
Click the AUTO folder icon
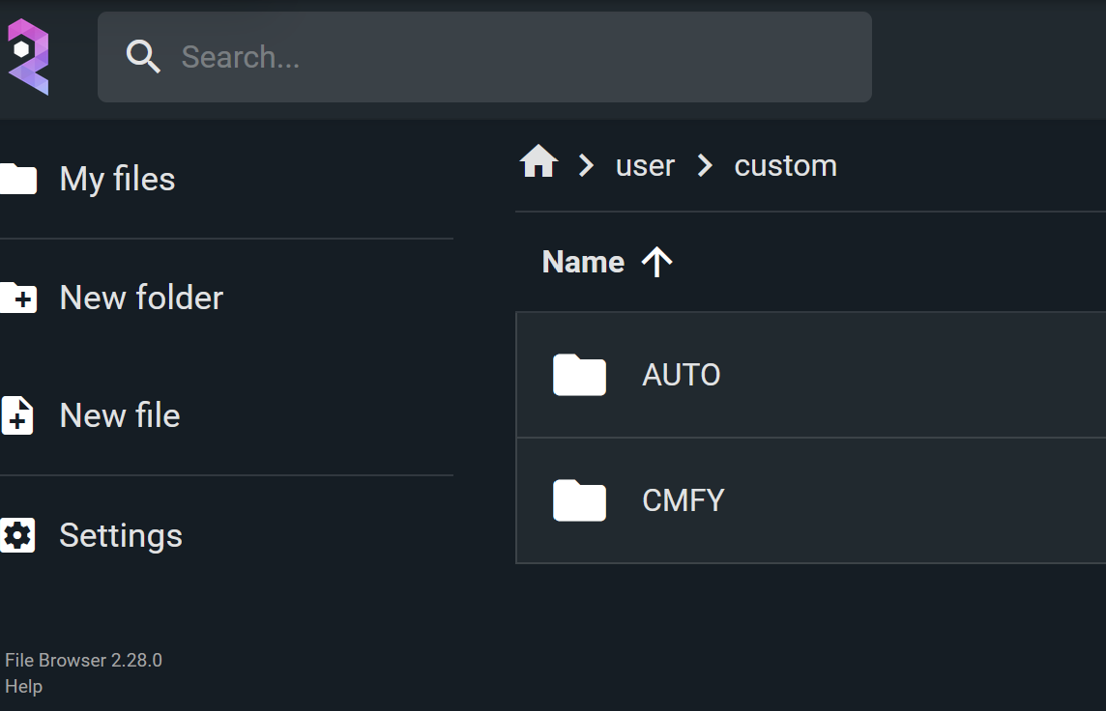tap(578, 375)
